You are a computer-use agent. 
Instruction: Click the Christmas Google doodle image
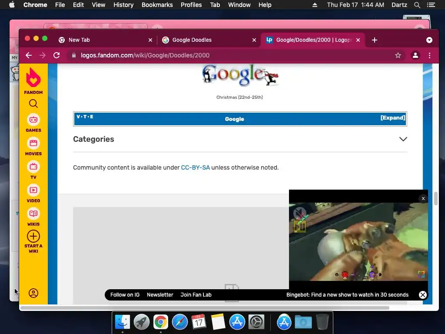tap(240, 75)
